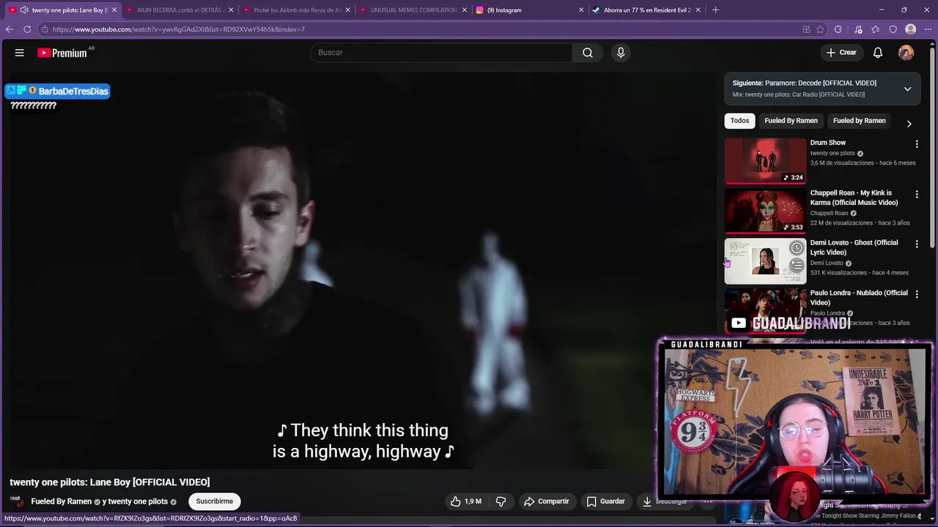This screenshot has width=938, height=527.
Task: Open the twenty one pilots channel link
Action: point(138,501)
